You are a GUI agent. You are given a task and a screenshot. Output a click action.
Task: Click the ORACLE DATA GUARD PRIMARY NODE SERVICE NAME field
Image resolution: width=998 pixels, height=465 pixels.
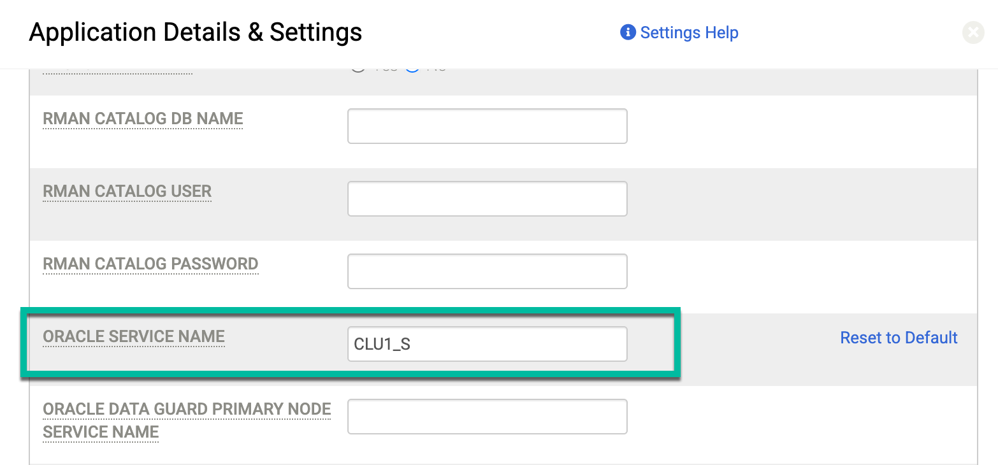[x=486, y=416]
